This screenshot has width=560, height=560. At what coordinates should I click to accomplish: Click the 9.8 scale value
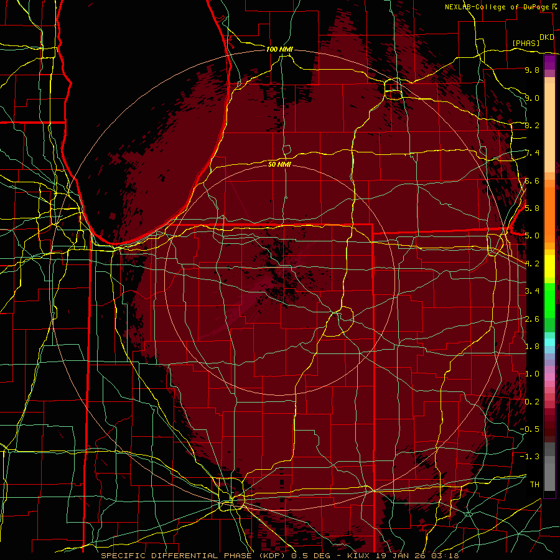point(532,70)
